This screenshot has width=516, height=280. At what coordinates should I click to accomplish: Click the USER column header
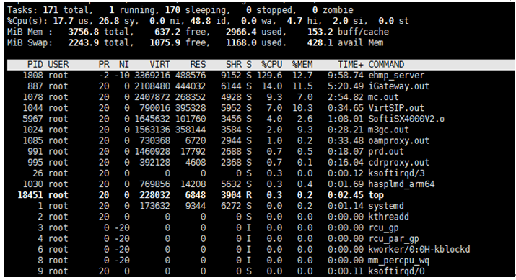pyautogui.click(x=58, y=64)
